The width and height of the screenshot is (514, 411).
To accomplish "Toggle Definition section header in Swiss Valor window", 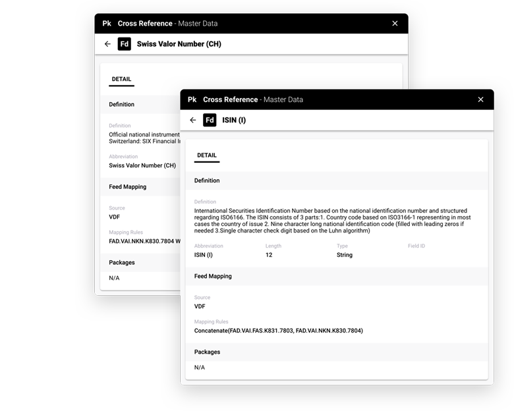I will click(122, 105).
